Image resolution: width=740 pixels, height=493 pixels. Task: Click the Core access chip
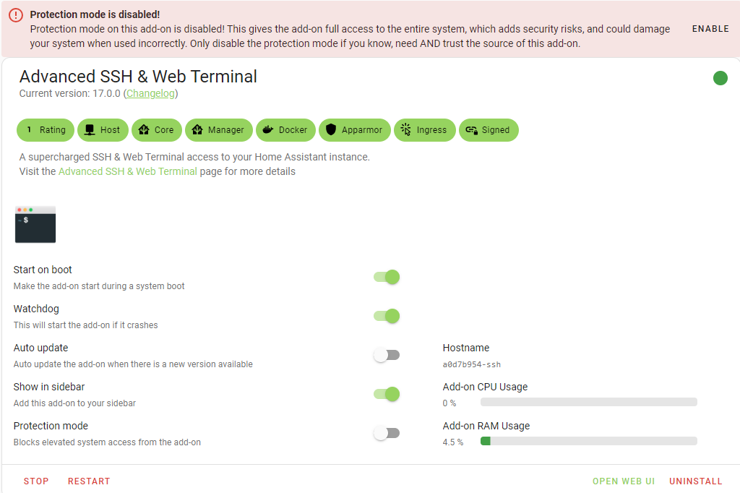pyautogui.click(x=156, y=130)
